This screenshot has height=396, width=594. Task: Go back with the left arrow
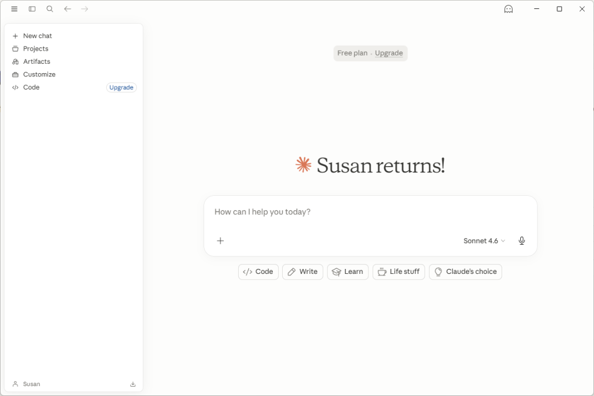(68, 9)
